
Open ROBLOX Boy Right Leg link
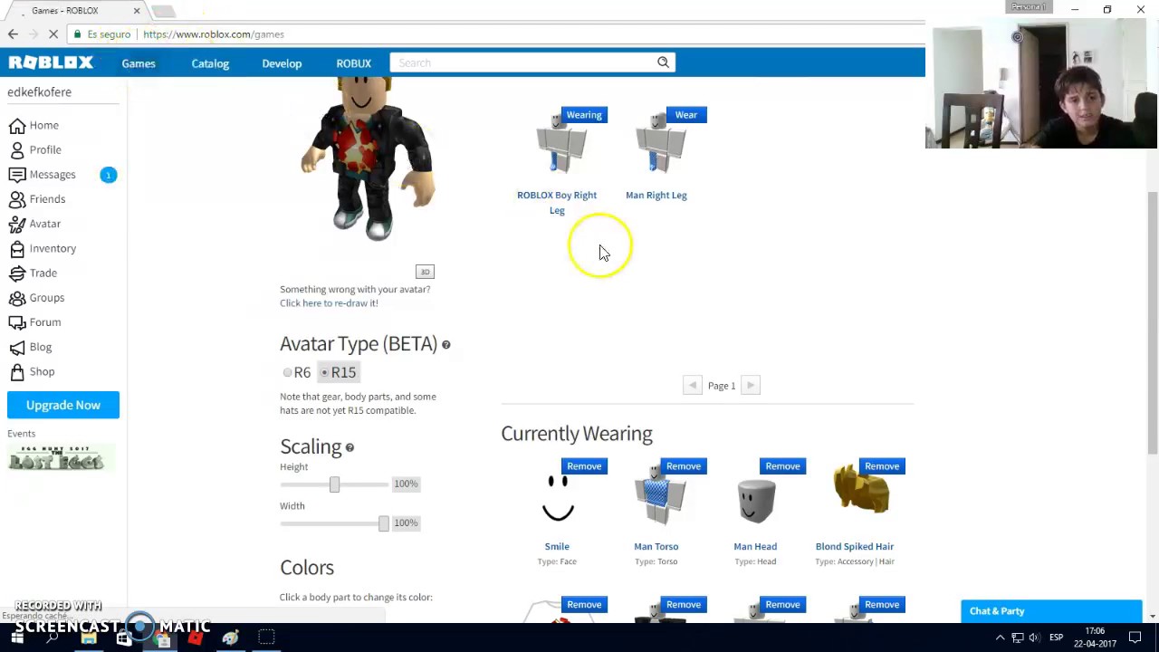coord(557,203)
